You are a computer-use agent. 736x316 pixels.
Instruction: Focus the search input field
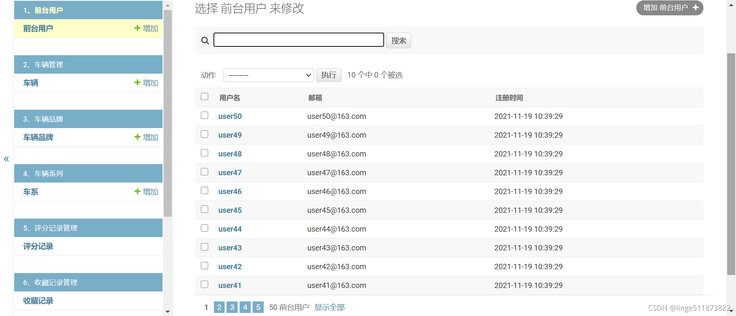pos(299,40)
